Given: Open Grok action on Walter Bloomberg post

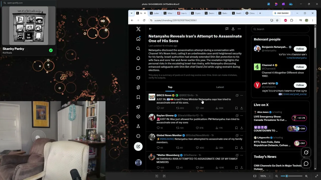Looking at the screenshot, I should pyautogui.click(x=237, y=155).
